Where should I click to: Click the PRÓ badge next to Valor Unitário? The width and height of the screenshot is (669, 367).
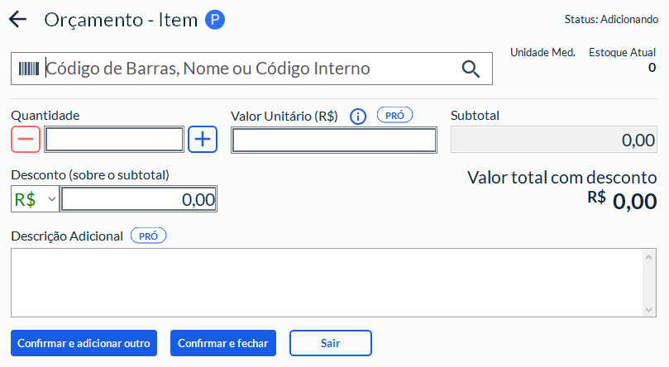point(394,116)
